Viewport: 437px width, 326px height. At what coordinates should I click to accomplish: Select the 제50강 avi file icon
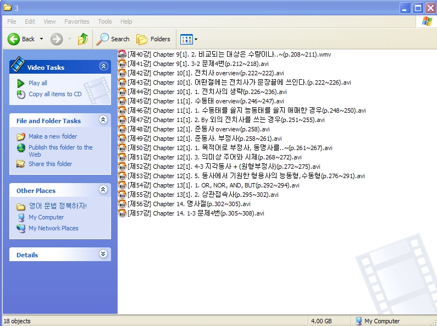[x=122, y=147]
